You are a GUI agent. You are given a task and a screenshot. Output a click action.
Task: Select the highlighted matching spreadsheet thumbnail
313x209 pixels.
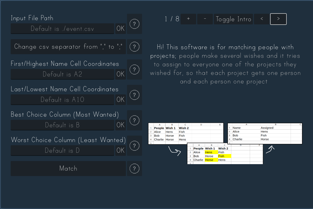[x=225, y=154]
